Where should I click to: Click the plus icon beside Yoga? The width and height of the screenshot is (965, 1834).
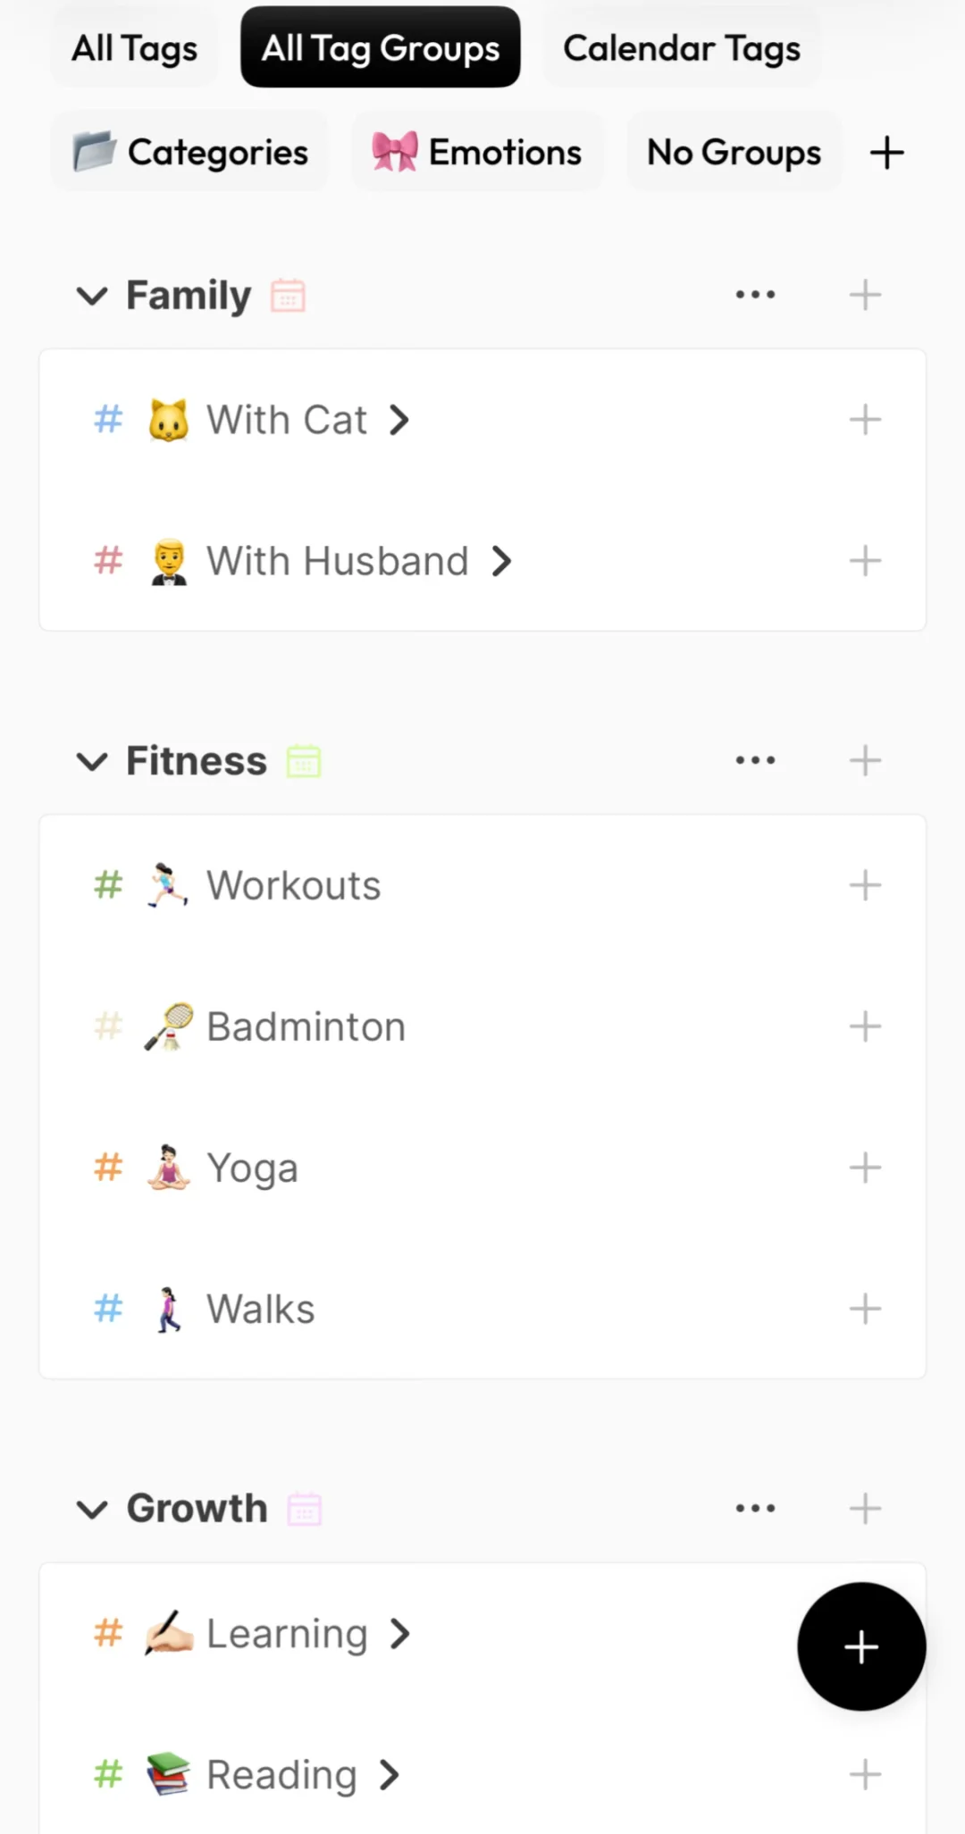pyautogui.click(x=864, y=1168)
